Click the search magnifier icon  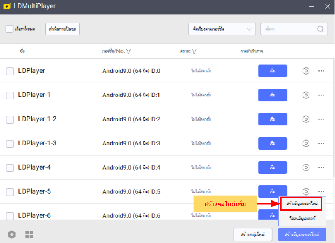pos(320,29)
